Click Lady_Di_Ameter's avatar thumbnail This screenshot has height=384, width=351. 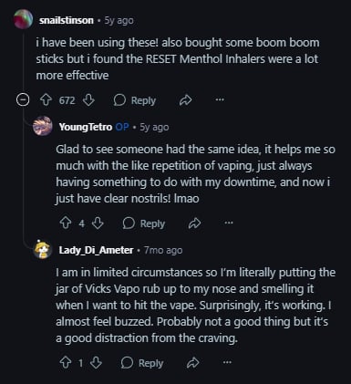coord(43,249)
